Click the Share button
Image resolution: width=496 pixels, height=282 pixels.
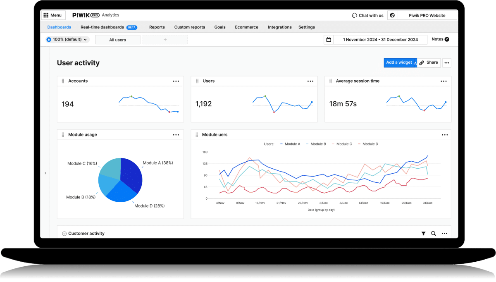pos(429,62)
